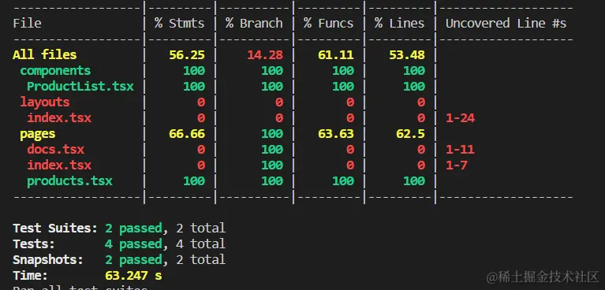605x290 pixels.
Task: Select the "All files" row label
Action: coord(45,54)
